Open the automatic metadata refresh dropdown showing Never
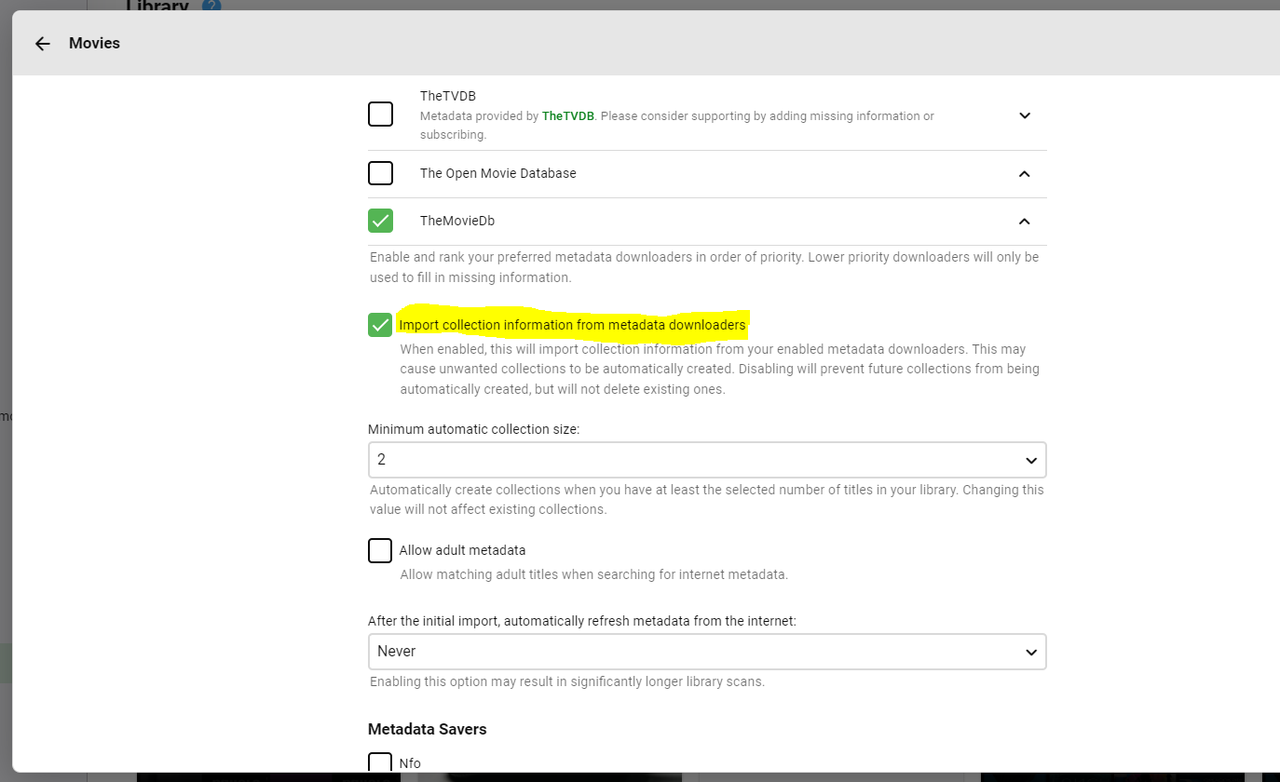The width and height of the screenshot is (1280, 782). [x=707, y=652]
